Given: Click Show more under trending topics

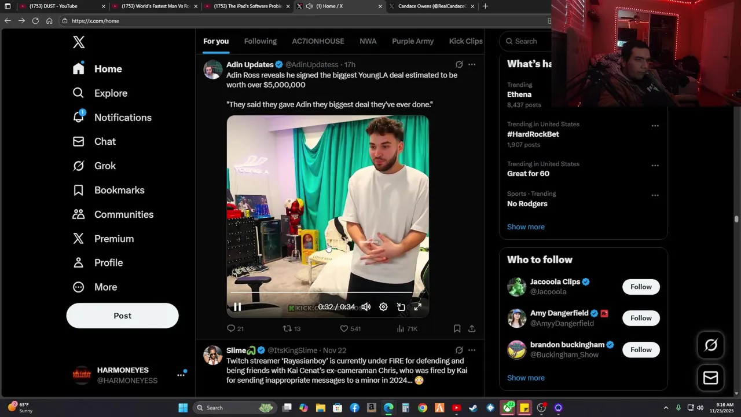Looking at the screenshot, I should [x=526, y=227].
